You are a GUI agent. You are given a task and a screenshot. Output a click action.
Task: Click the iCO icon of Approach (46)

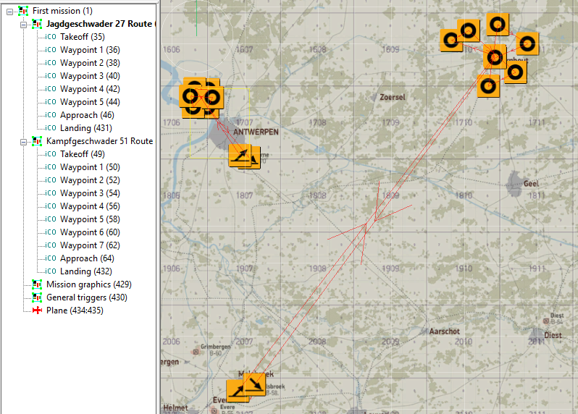[51, 115]
